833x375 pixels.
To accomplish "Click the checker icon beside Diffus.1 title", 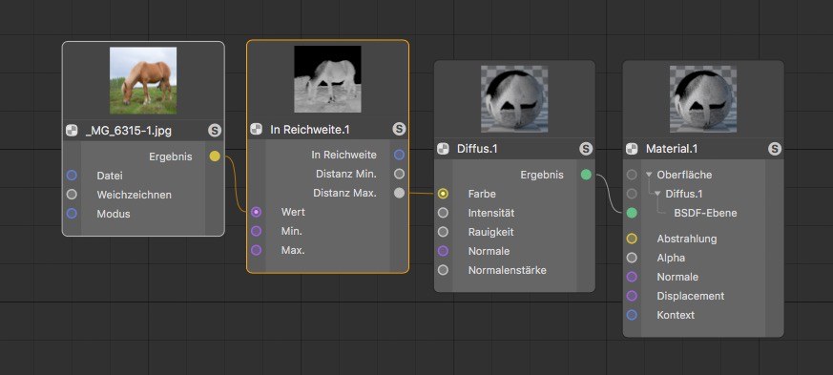I will coord(443,149).
